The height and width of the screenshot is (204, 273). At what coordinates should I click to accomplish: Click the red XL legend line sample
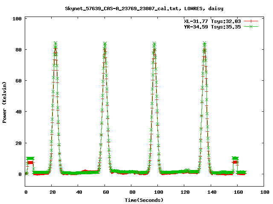pyautogui.click(x=251, y=21)
